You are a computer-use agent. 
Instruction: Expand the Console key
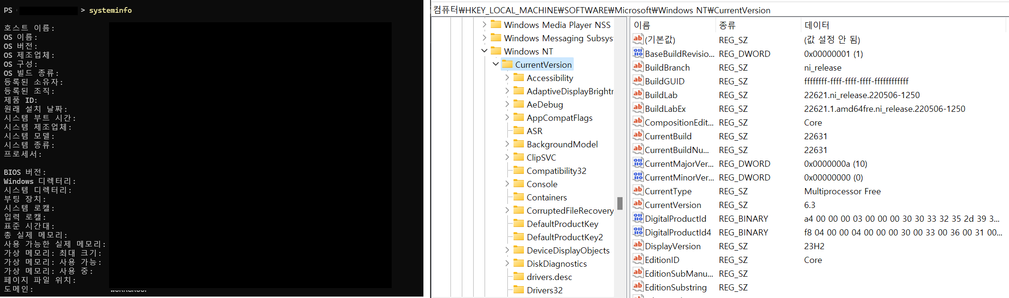[507, 183]
